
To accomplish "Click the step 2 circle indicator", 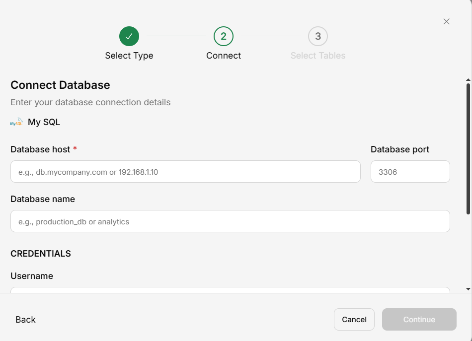I will (x=224, y=36).
